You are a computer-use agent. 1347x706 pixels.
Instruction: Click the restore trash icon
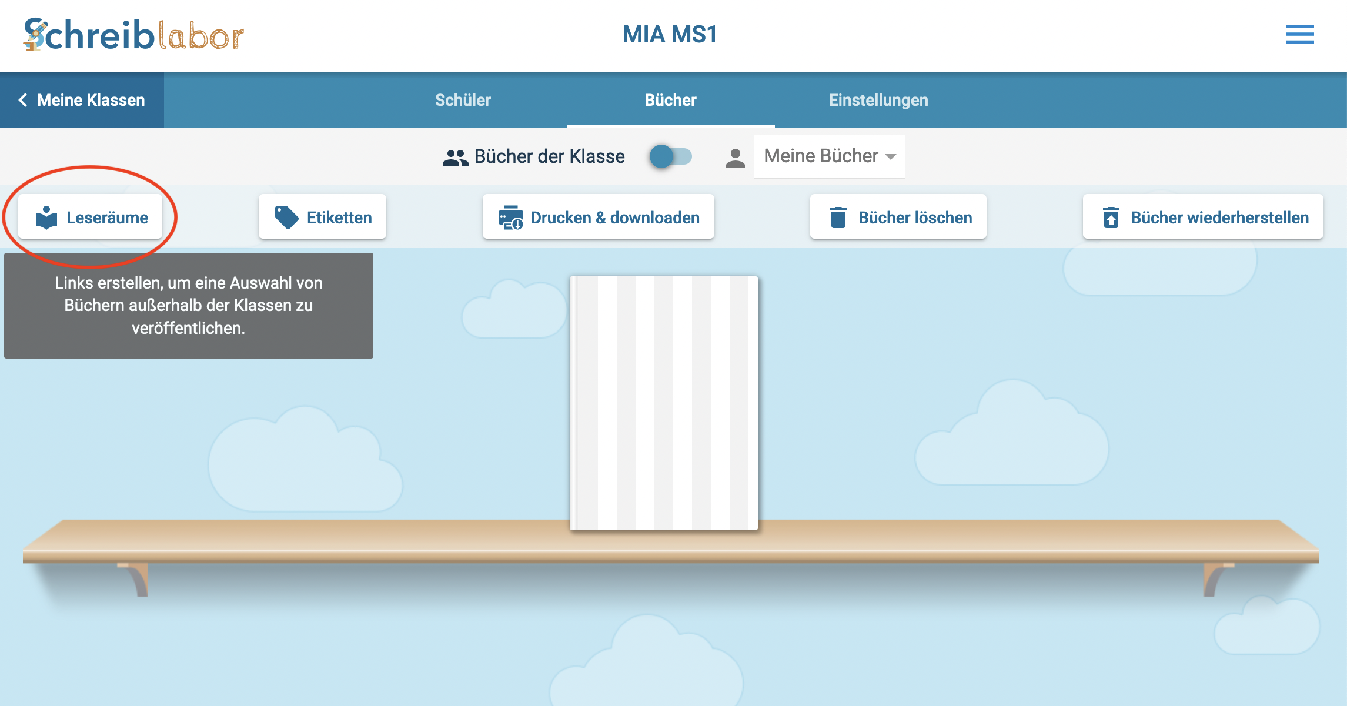(1111, 218)
